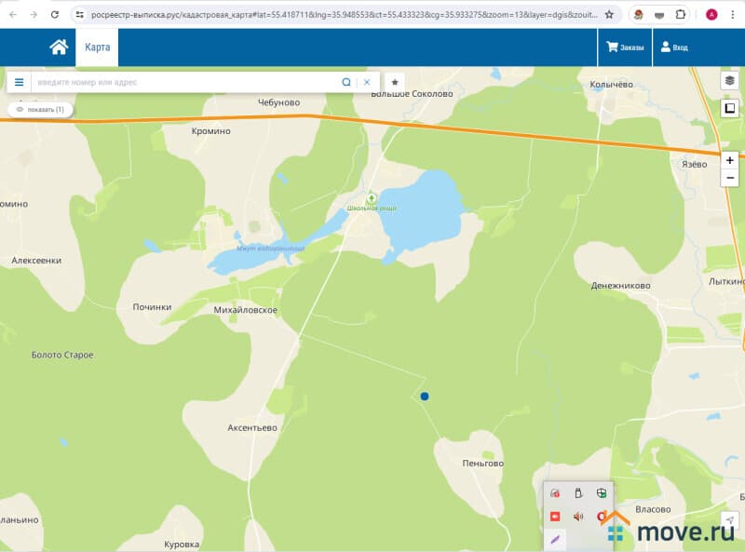Open the Заказы orders cart
This screenshot has width=745, height=552.
[625, 47]
